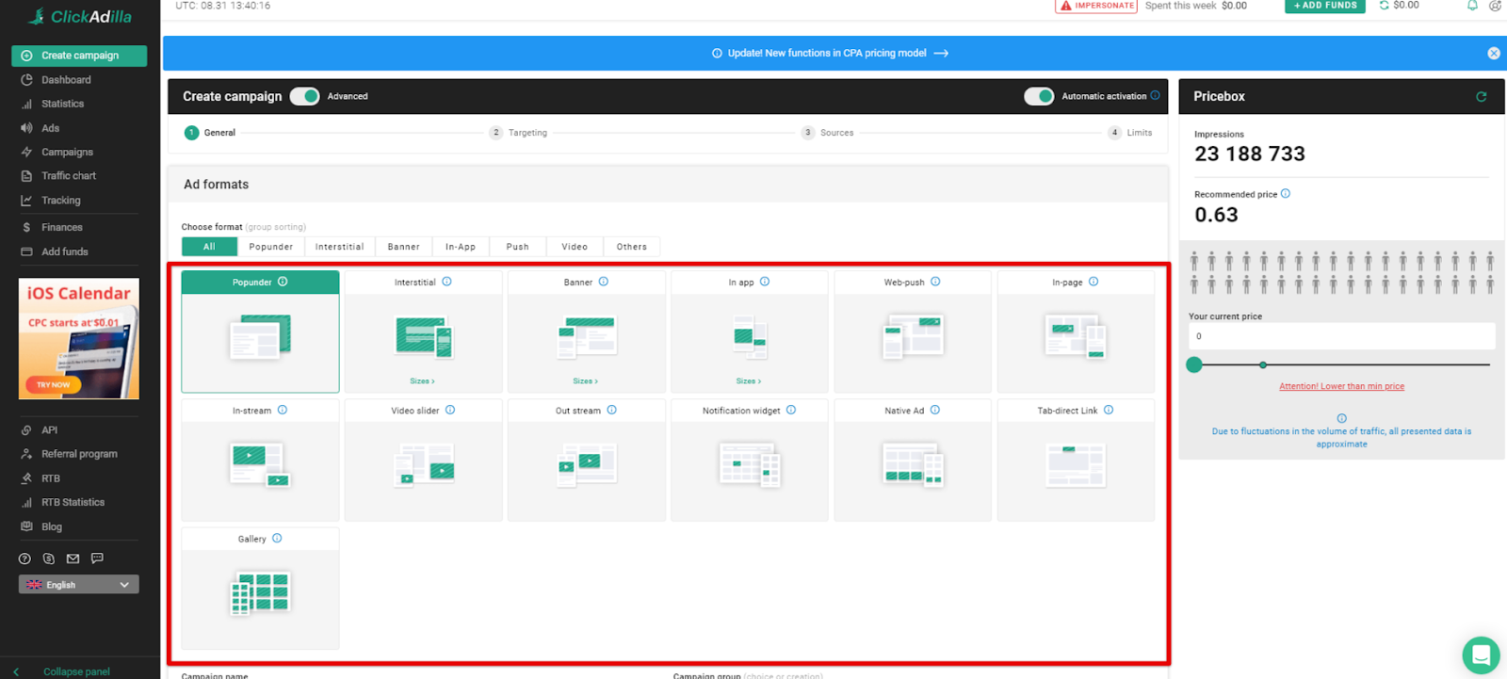Open the Campaigns section

(67, 152)
